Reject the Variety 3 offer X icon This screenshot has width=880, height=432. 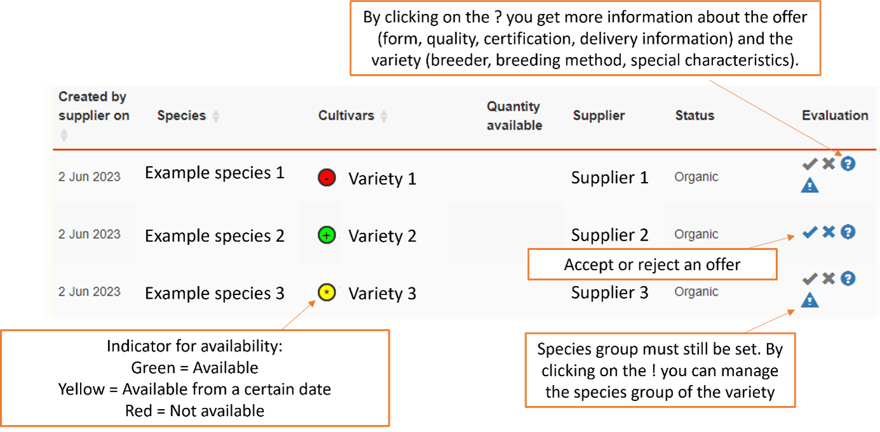click(x=829, y=278)
